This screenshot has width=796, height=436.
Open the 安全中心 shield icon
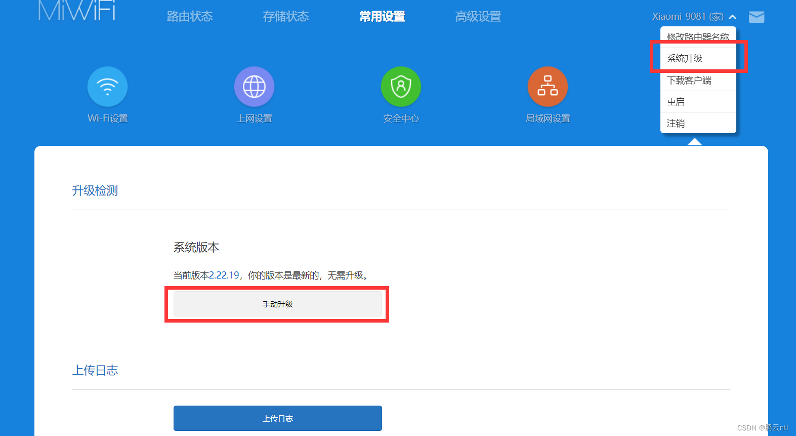pyautogui.click(x=401, y=87)
